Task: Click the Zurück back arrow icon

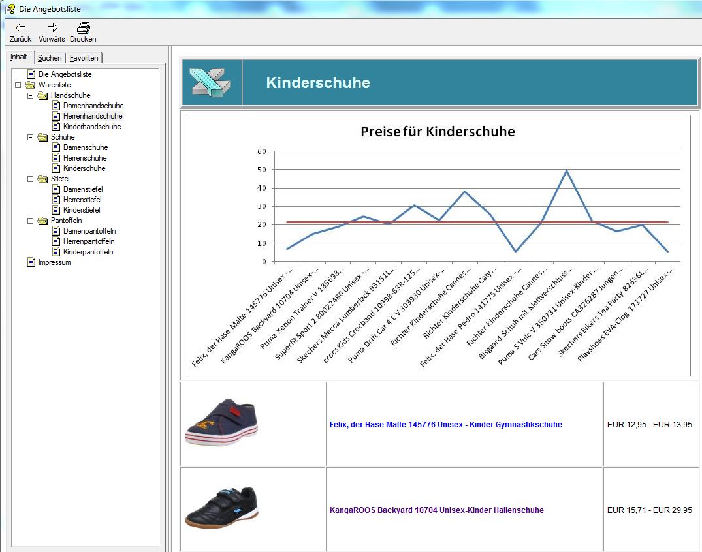Action: 20,27
